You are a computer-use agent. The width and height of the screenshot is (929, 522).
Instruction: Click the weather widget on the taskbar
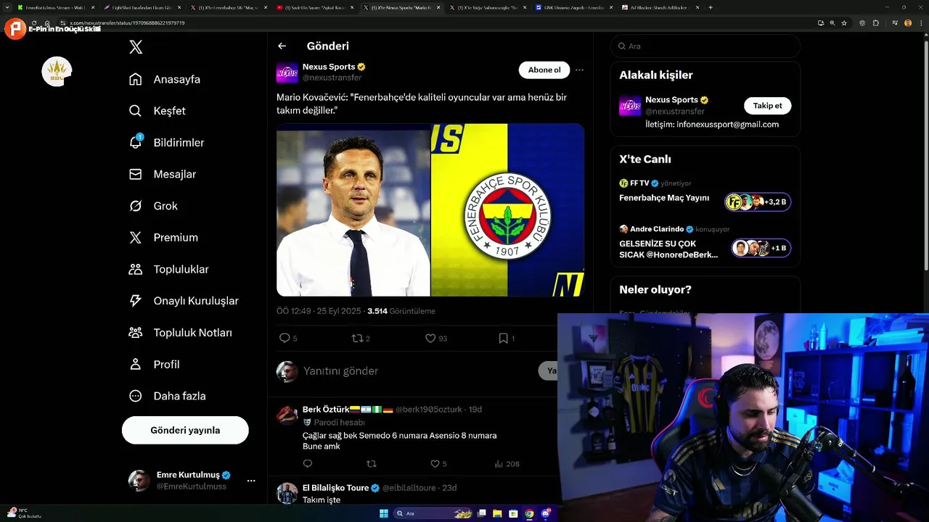[25, 513]
